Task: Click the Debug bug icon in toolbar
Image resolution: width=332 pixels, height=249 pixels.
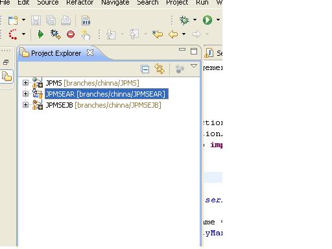Action: [x=184, y=20]
